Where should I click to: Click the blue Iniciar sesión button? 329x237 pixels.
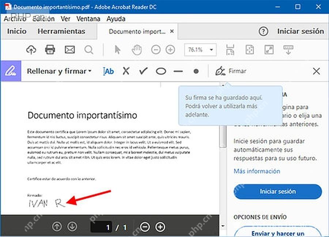[277, 191]
